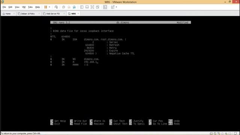Screen dimensions: 240x135
Task: Click CD/DVD drive status icon
Action: click(x=215, y=133)
